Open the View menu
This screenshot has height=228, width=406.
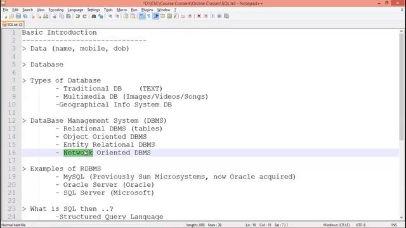tap(41, 10)
